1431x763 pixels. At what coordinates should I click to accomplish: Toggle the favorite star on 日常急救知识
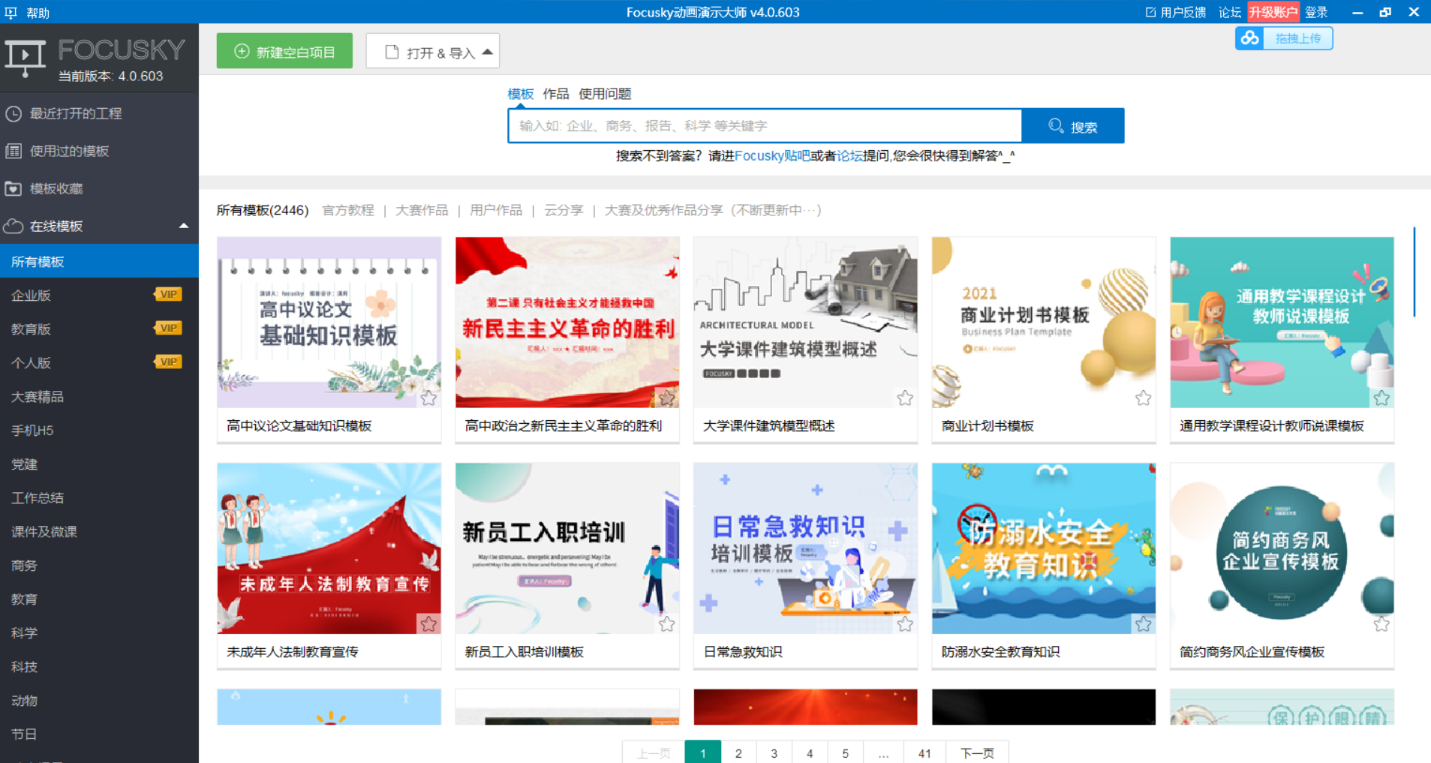pyautogui.click(x=905, y=623)
